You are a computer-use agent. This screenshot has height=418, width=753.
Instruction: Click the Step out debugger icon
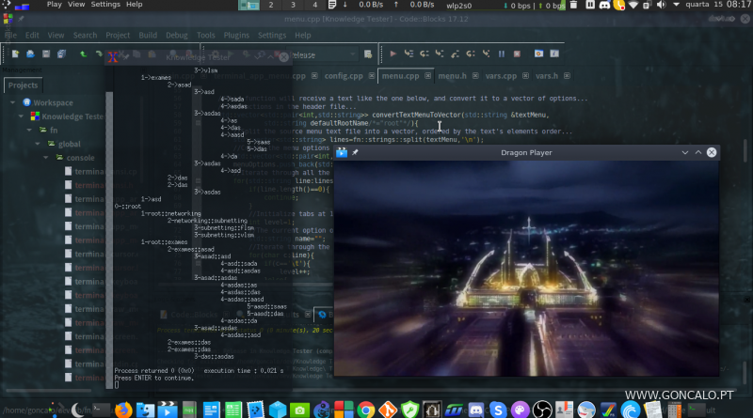click(x=455, y=54)
